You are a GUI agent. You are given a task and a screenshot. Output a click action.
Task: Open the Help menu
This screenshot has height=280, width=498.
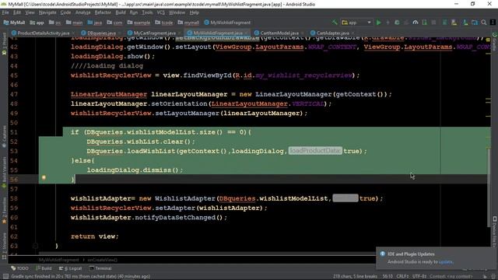click(x=194, y=12)
